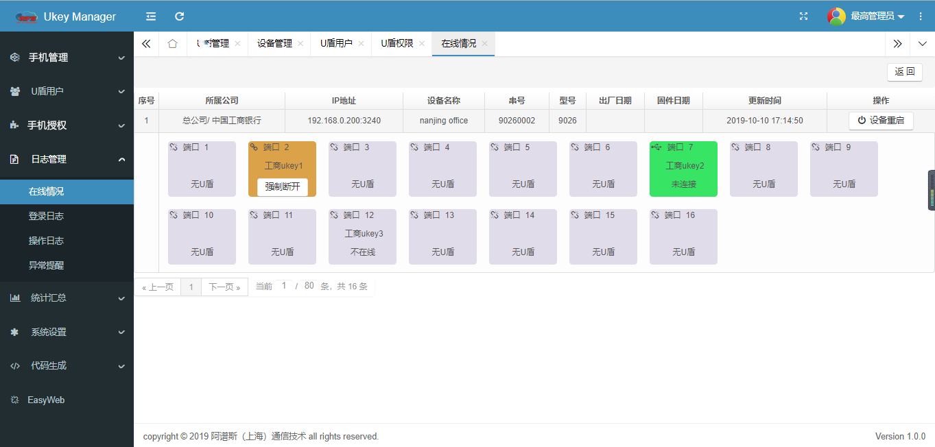Select the green 端口 7 工商ukey2 card
This screenshot has height=447, width=935.
click(683, 169)
